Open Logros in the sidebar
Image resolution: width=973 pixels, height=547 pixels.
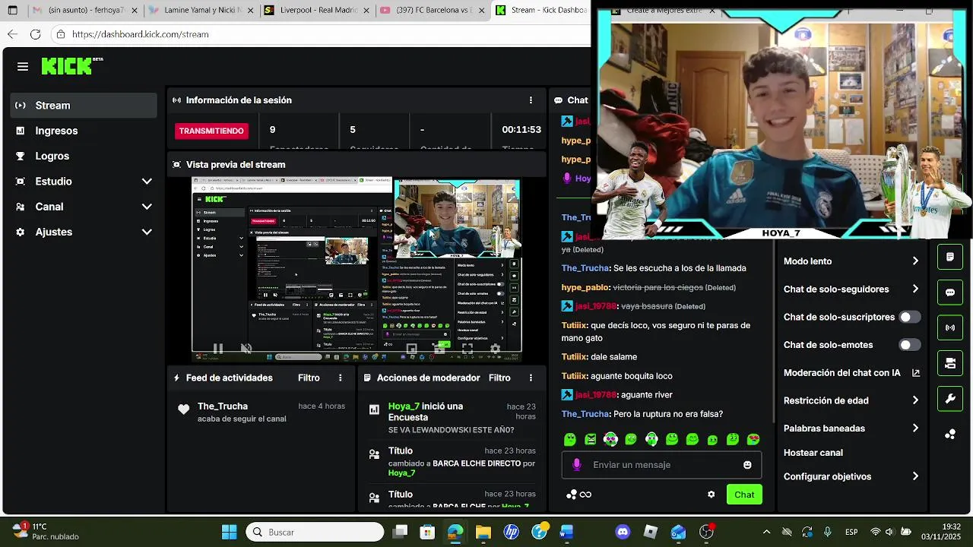click(84, 156)
